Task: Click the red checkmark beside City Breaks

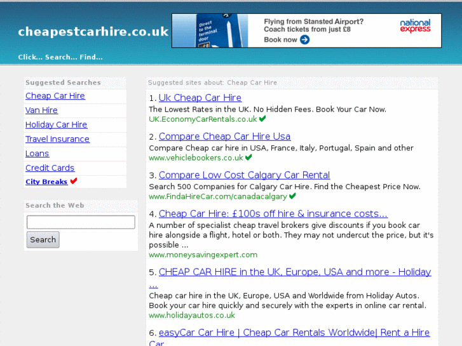Action: click(x=74, y=181)
